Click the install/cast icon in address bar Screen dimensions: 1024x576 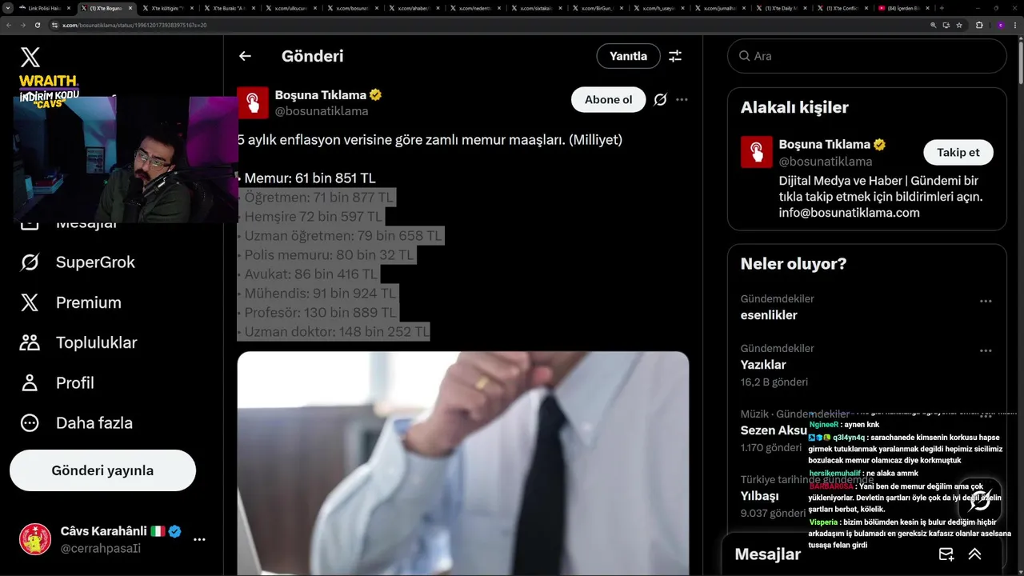click(x=946, y=25)
